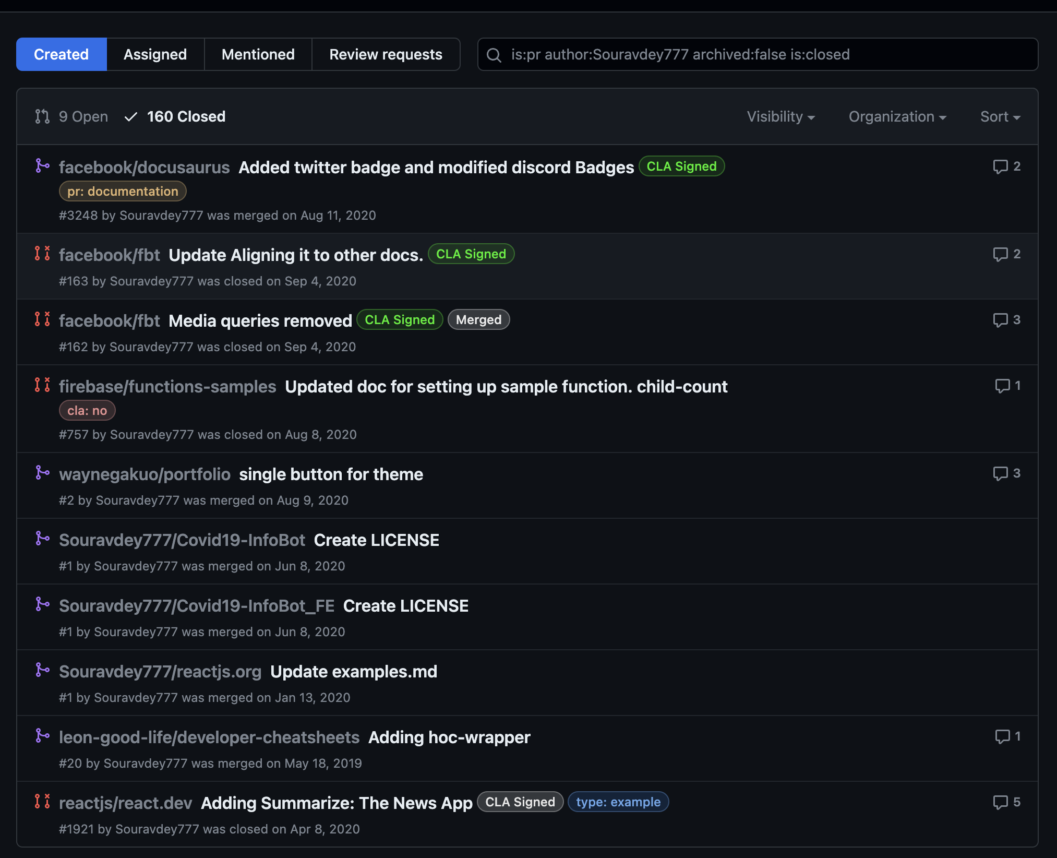Open 'Added twitter badge and modified discord Badges'
1057x858 pixels.
click(436, 167)
